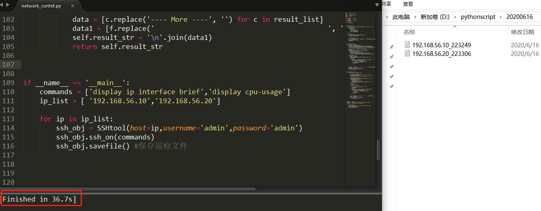Screen dimensions: 541x211
Task: Expand the chevron after 此电脑 in breadcrumb
Action: [415, 17]
